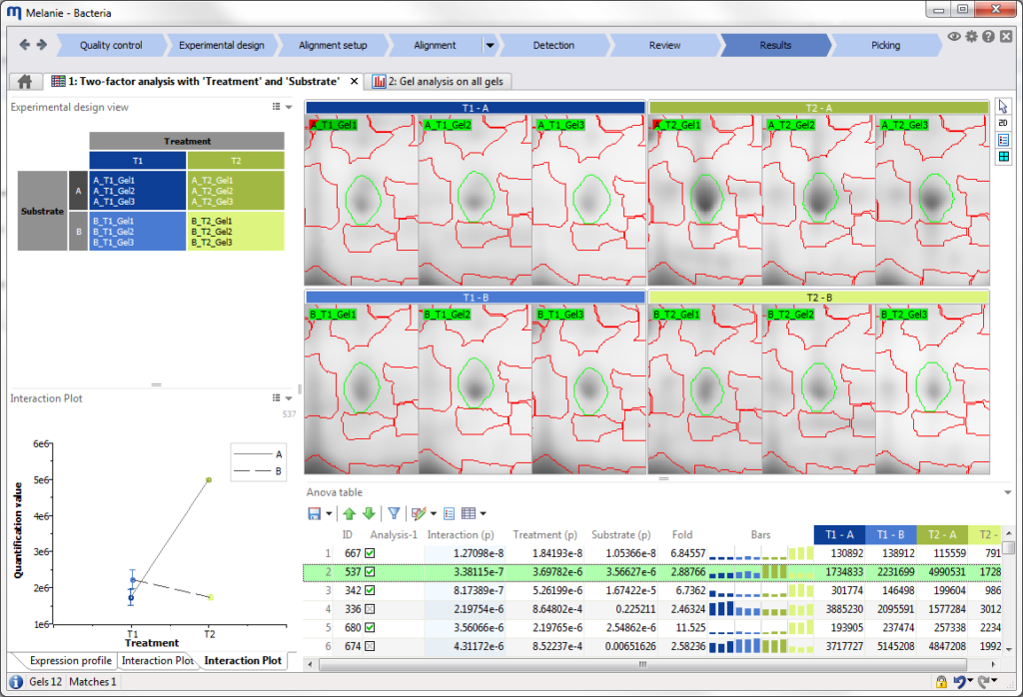Toggle Analysis-1 checkbox for ID 336

[370, 609]
